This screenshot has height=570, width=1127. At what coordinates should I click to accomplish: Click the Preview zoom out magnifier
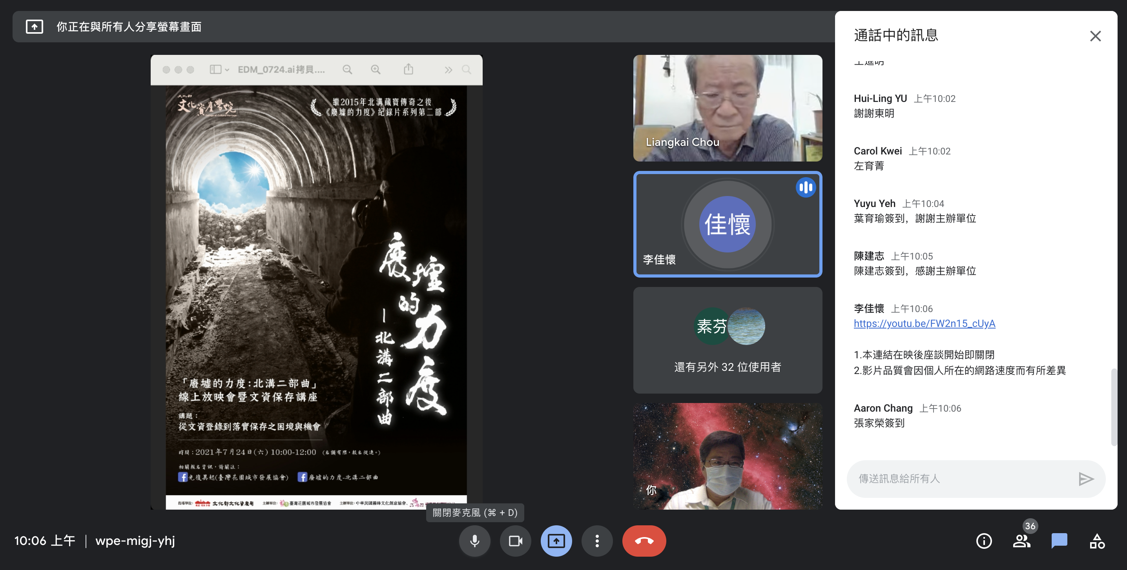(347, 69)
